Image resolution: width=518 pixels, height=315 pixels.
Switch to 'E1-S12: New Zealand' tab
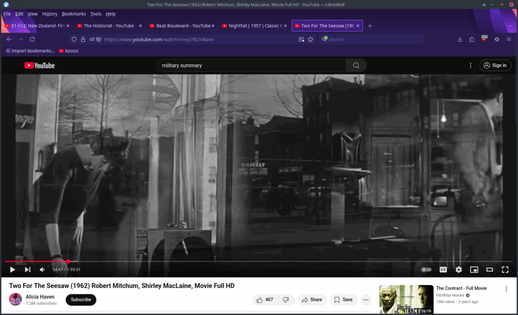point(36,26)
